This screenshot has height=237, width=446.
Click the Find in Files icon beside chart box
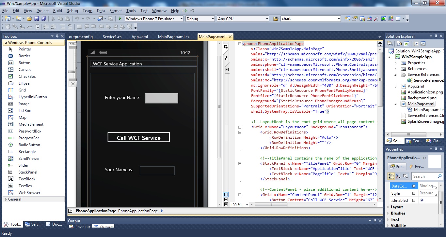click(x=276, y=19)
